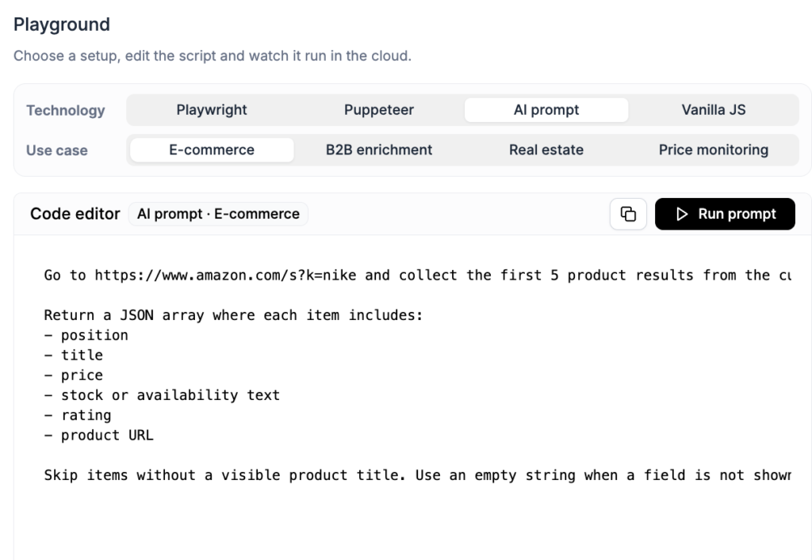This screenshot has width=812, height=560.
Task: Click the '– product URL' line
Action: pyautogui.click(x=99, y=436)
